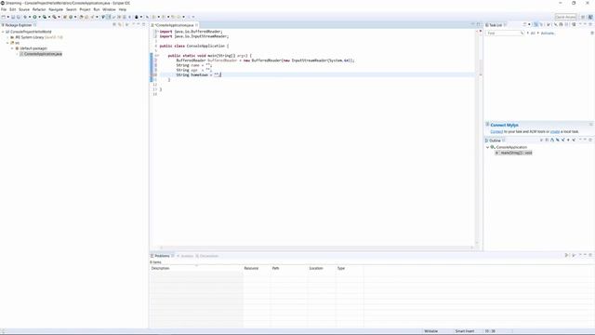Open the Source menu
The image size is (595, 335).
click(x=24, y=9)
